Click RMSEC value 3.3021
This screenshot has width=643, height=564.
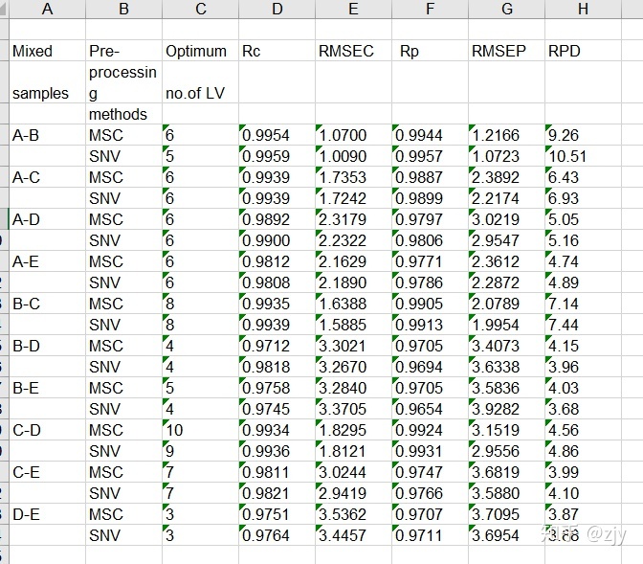[353, 346]
